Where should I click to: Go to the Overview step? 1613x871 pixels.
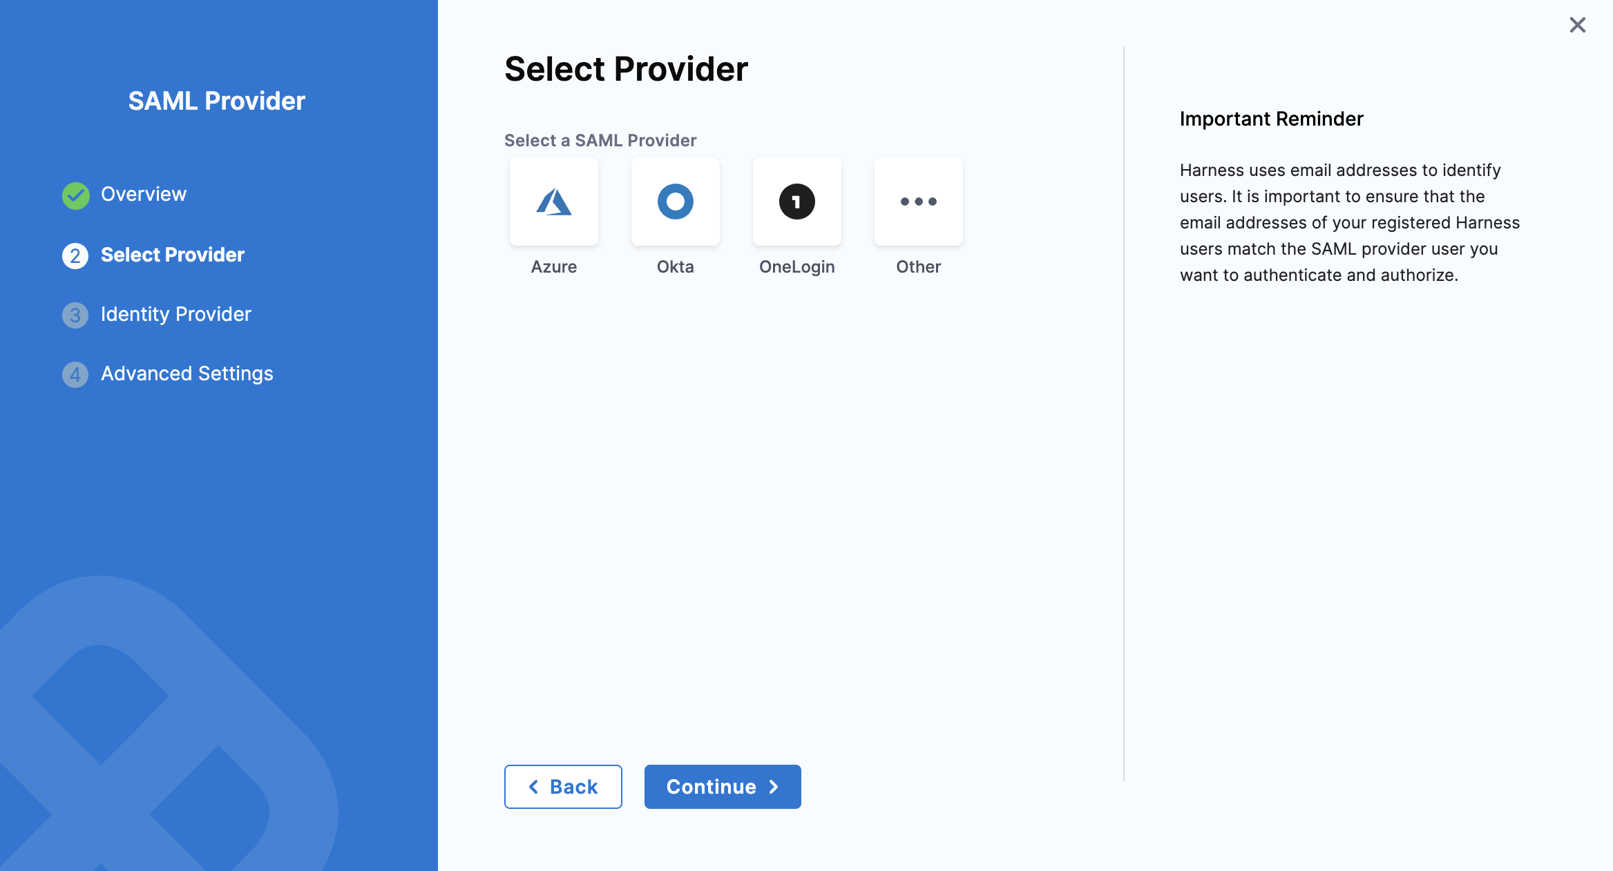pyautogui.click(x=144, y=195)
